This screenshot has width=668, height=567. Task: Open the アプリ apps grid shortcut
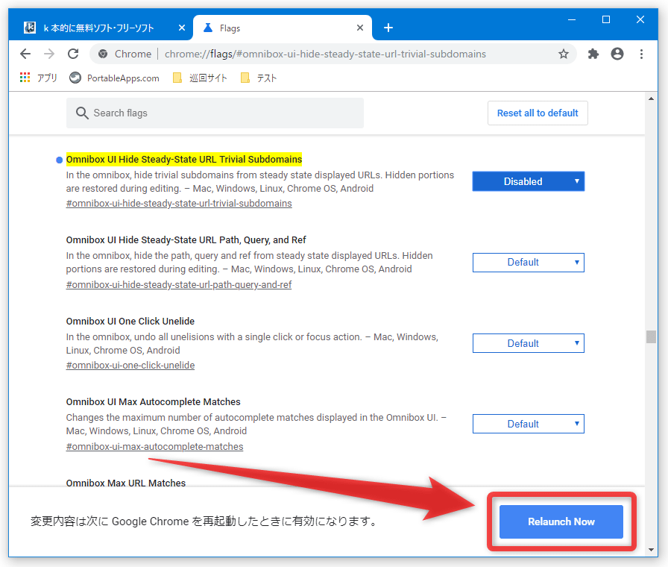(38, 78)
